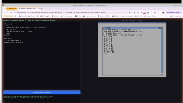The height and width of the screenshot is (103, 183).
Task: Click the Claude (MCP) chip in bookmarks bar
Action: click(8, 16)
